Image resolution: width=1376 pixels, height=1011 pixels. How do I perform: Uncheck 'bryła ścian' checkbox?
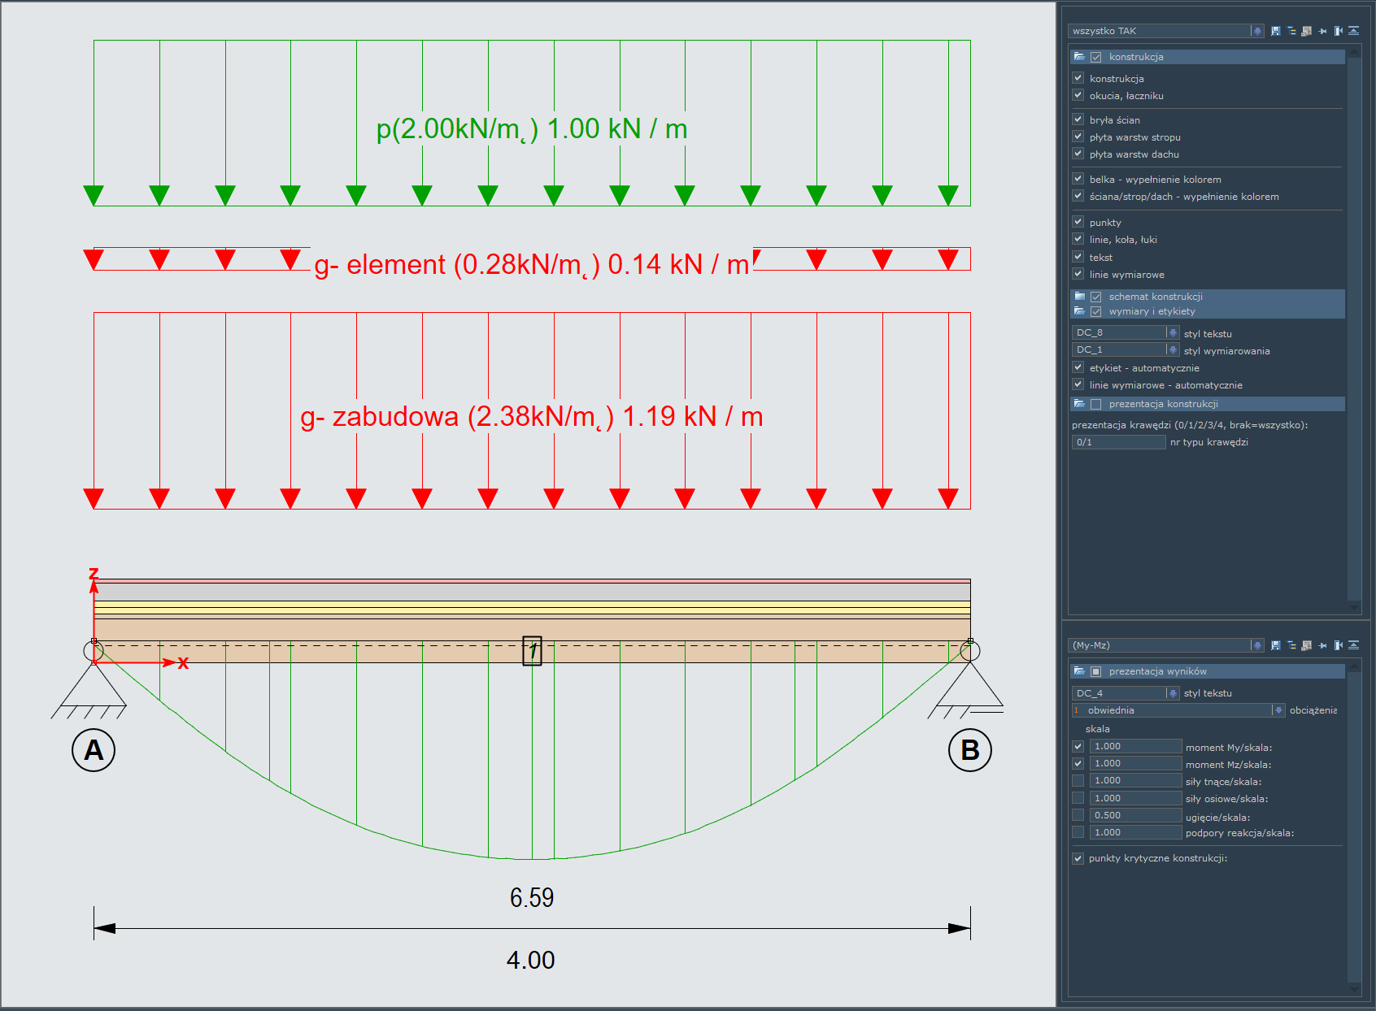point(1078,119)
